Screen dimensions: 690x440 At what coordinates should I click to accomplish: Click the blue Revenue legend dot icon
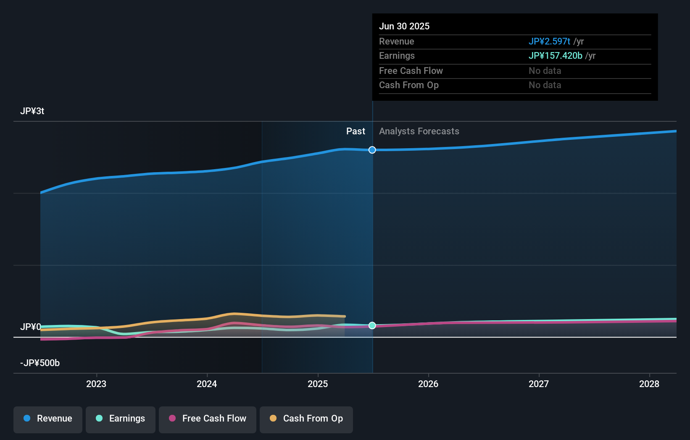click(x=26, y=419)
